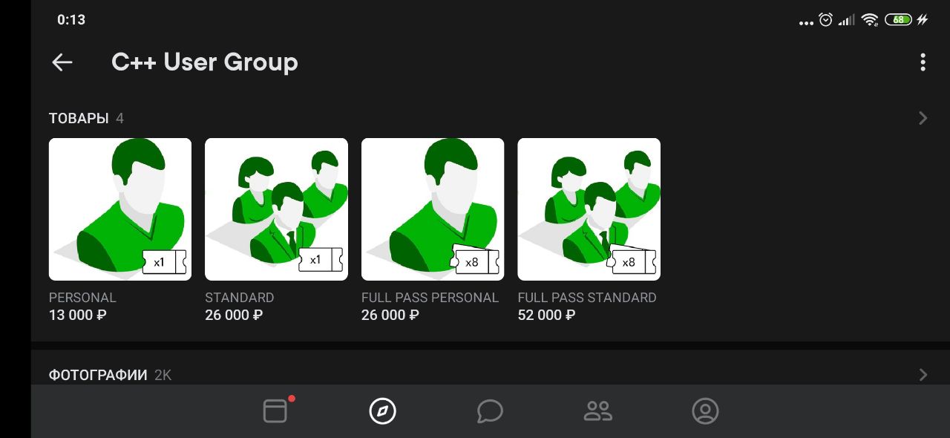Open the news feed tab icon
This screenshot has width=950, height=438.
pyautogui.click(x=276, y=411)
